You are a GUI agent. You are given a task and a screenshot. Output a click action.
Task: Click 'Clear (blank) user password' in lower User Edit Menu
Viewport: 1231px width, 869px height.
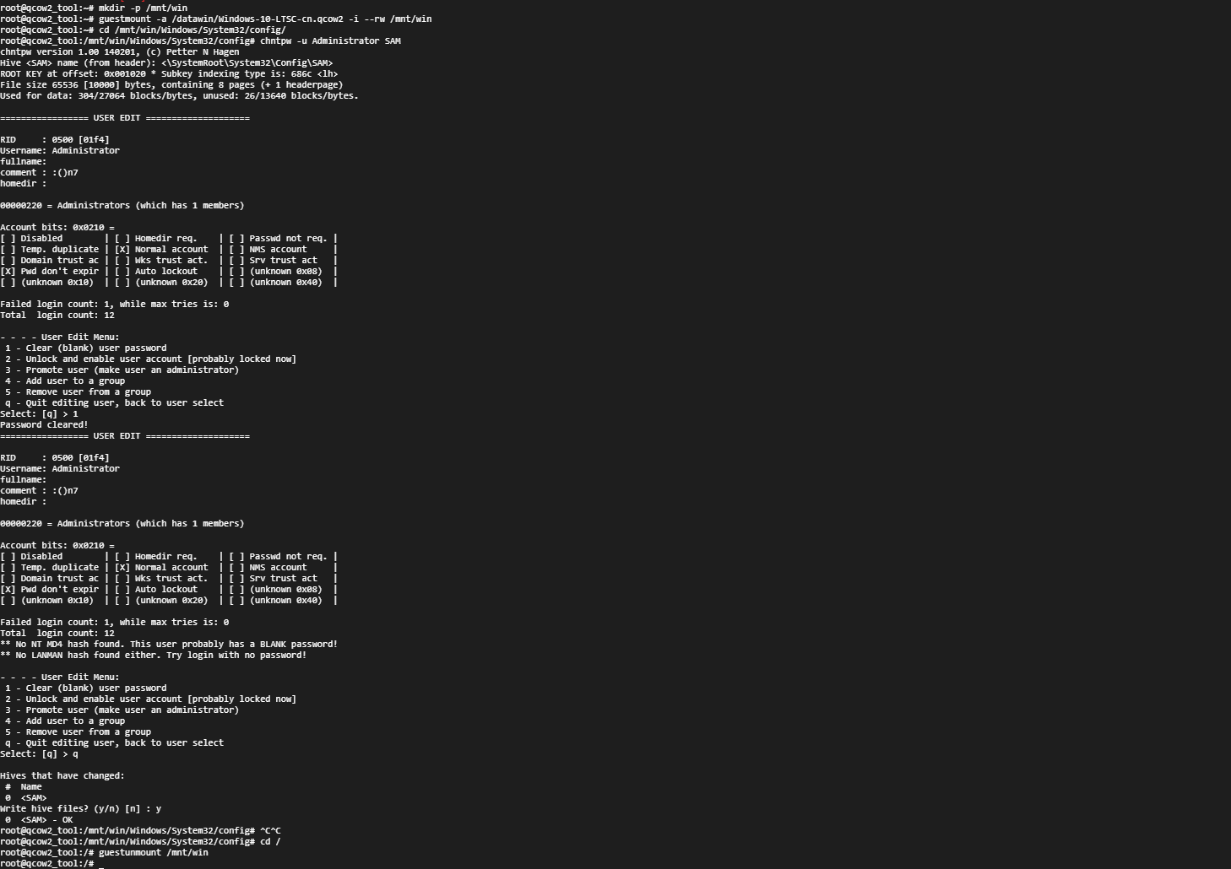tap(95, 688)
